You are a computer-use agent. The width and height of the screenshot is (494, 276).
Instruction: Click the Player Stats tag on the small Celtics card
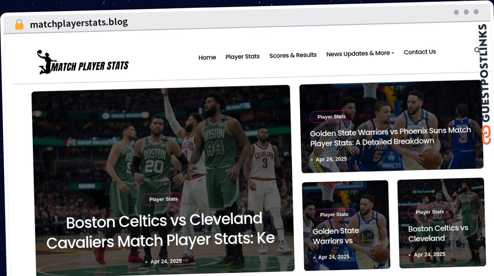pyautogui.click(x=430, y=212)
